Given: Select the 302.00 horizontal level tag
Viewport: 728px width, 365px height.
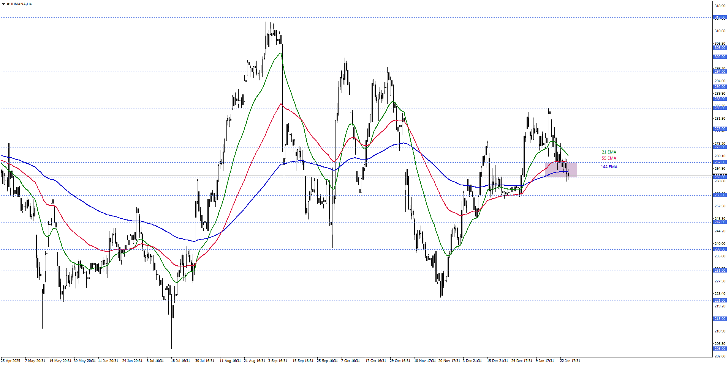Looking at the screenshot, I should (720, 57).
